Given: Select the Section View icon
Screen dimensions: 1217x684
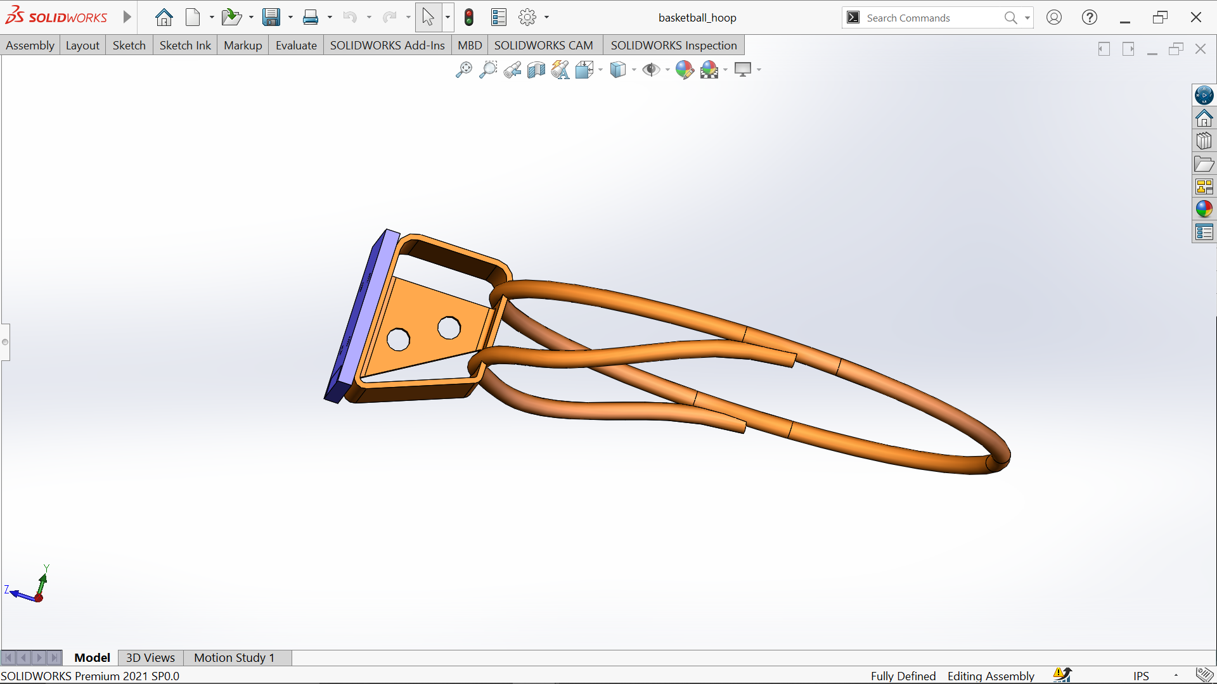Looking at the screenshot, I should (x=536, y=70).
